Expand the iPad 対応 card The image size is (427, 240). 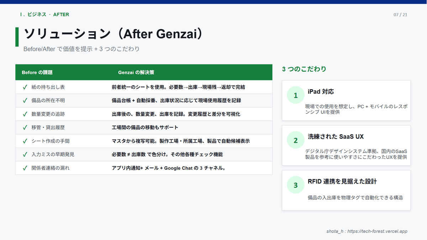click(x=346, y=100)
